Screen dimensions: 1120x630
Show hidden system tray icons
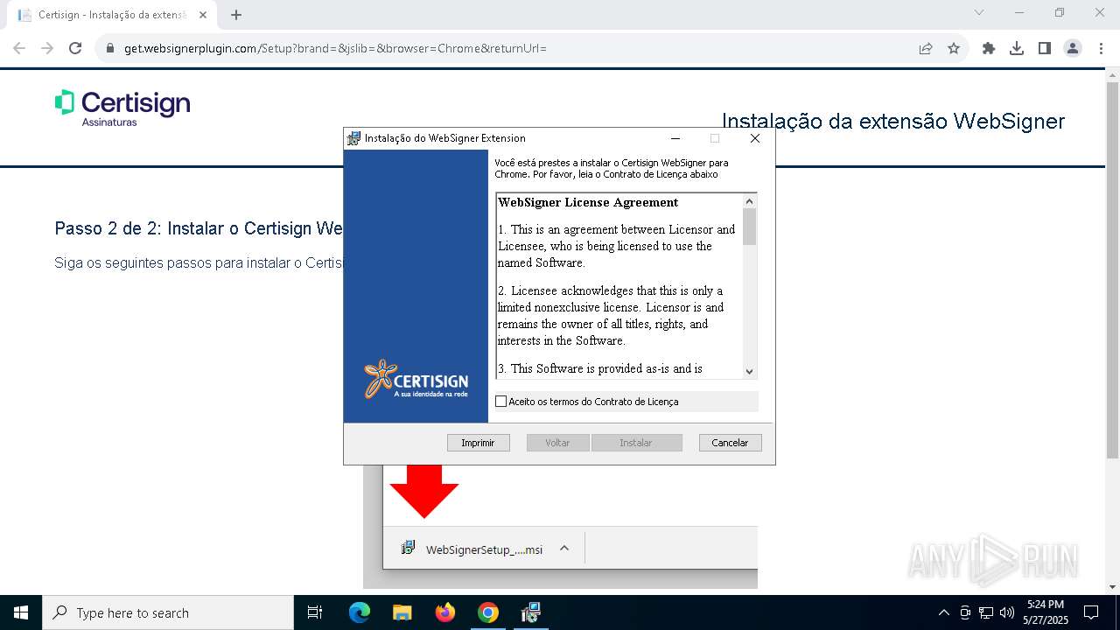pos(943,612)
